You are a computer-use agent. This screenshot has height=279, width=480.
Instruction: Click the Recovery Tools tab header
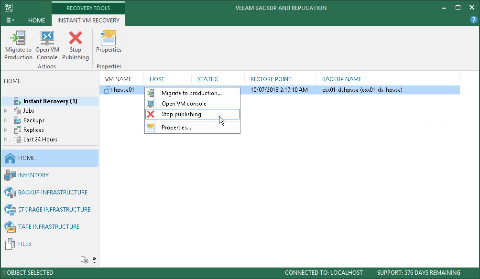(x=88, y=8)
